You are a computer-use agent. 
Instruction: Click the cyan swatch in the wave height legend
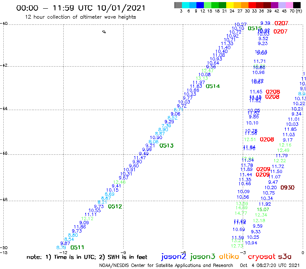pos(186,5)
